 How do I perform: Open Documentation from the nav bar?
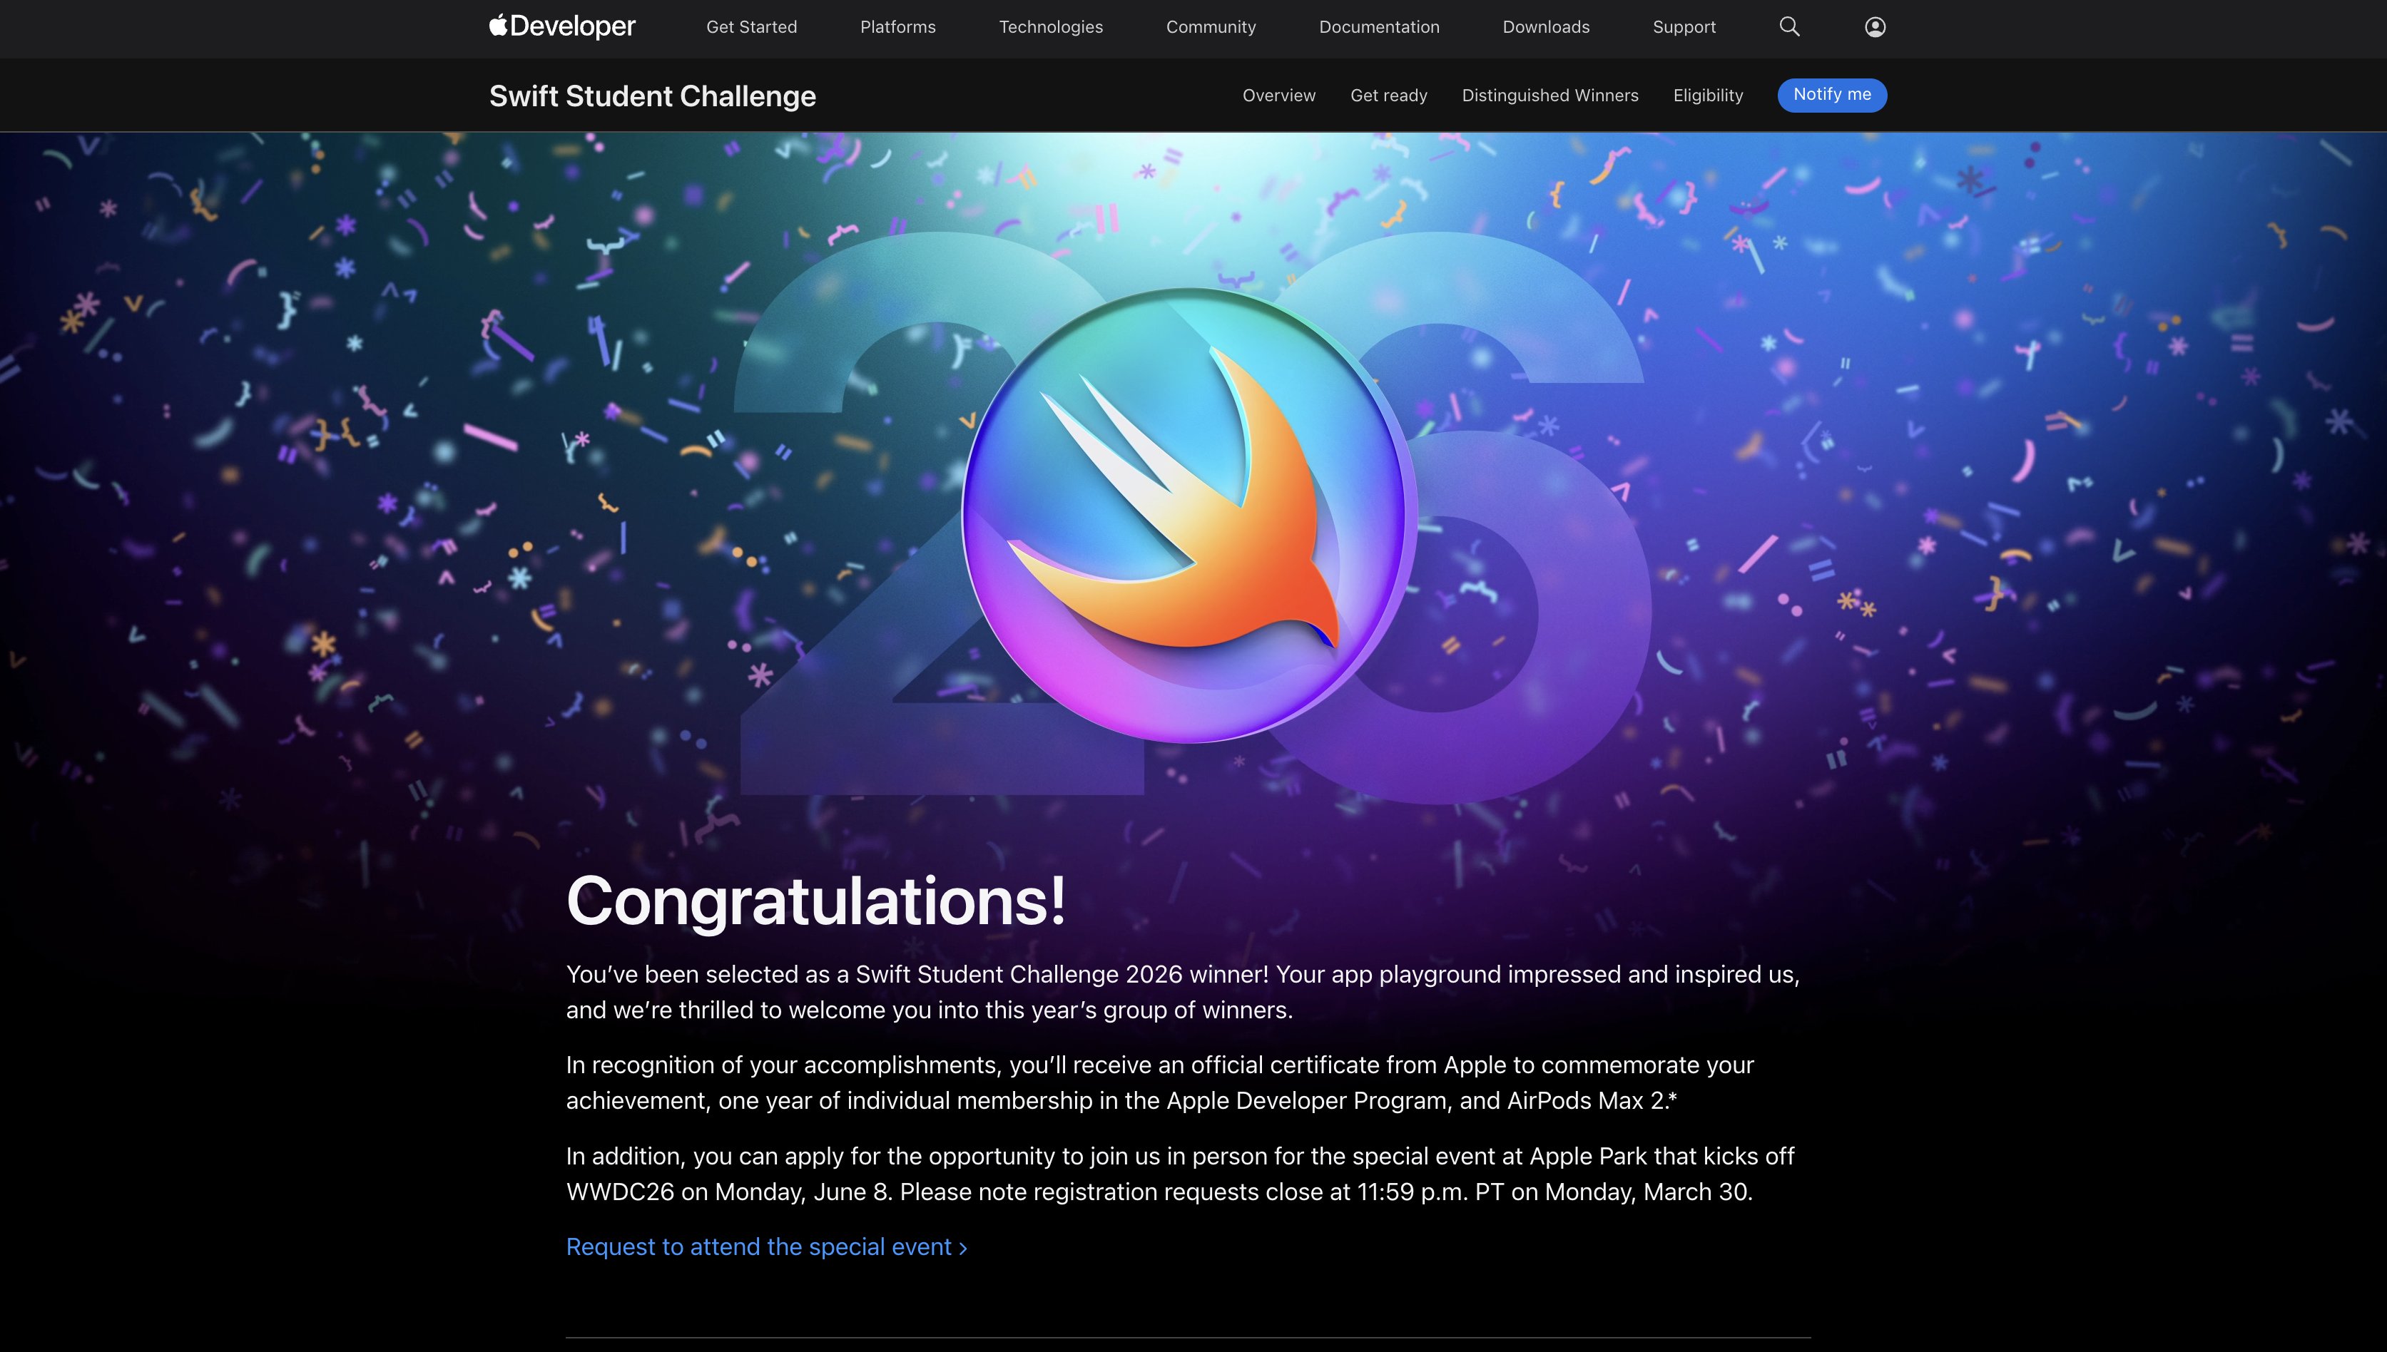[x=1378, y=27]
